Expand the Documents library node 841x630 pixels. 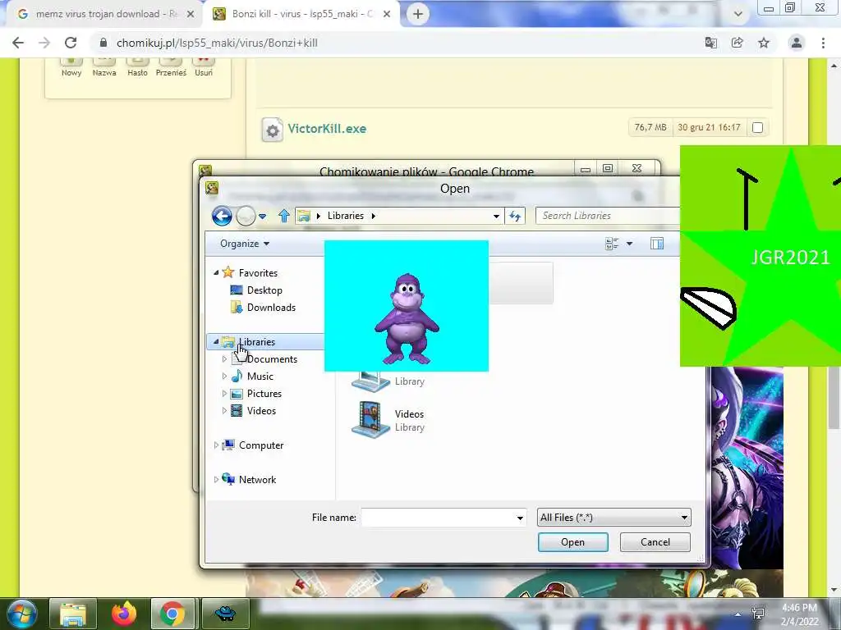tap(224, 359)
